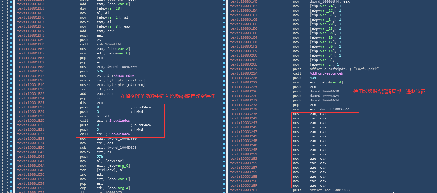Click the red annotation about junk instructions
This screenshot has height=193, width=437.
(389, 91)
